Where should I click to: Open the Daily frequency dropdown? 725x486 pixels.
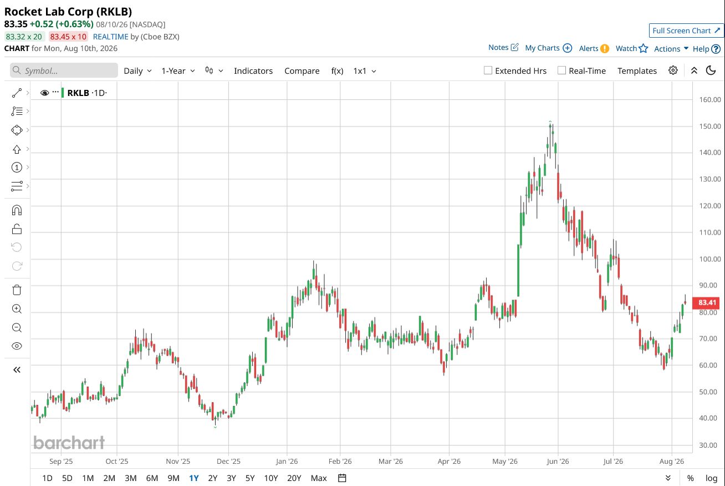click(x=137, y=70)
